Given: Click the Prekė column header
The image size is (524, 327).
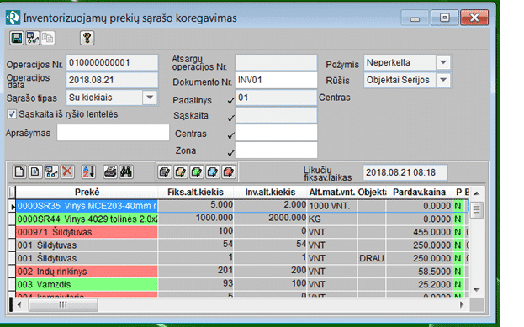Looking at the screenshot, I should click(x=87, y=192).
